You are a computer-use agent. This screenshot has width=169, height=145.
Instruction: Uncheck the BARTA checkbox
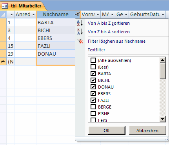point(93,74)
